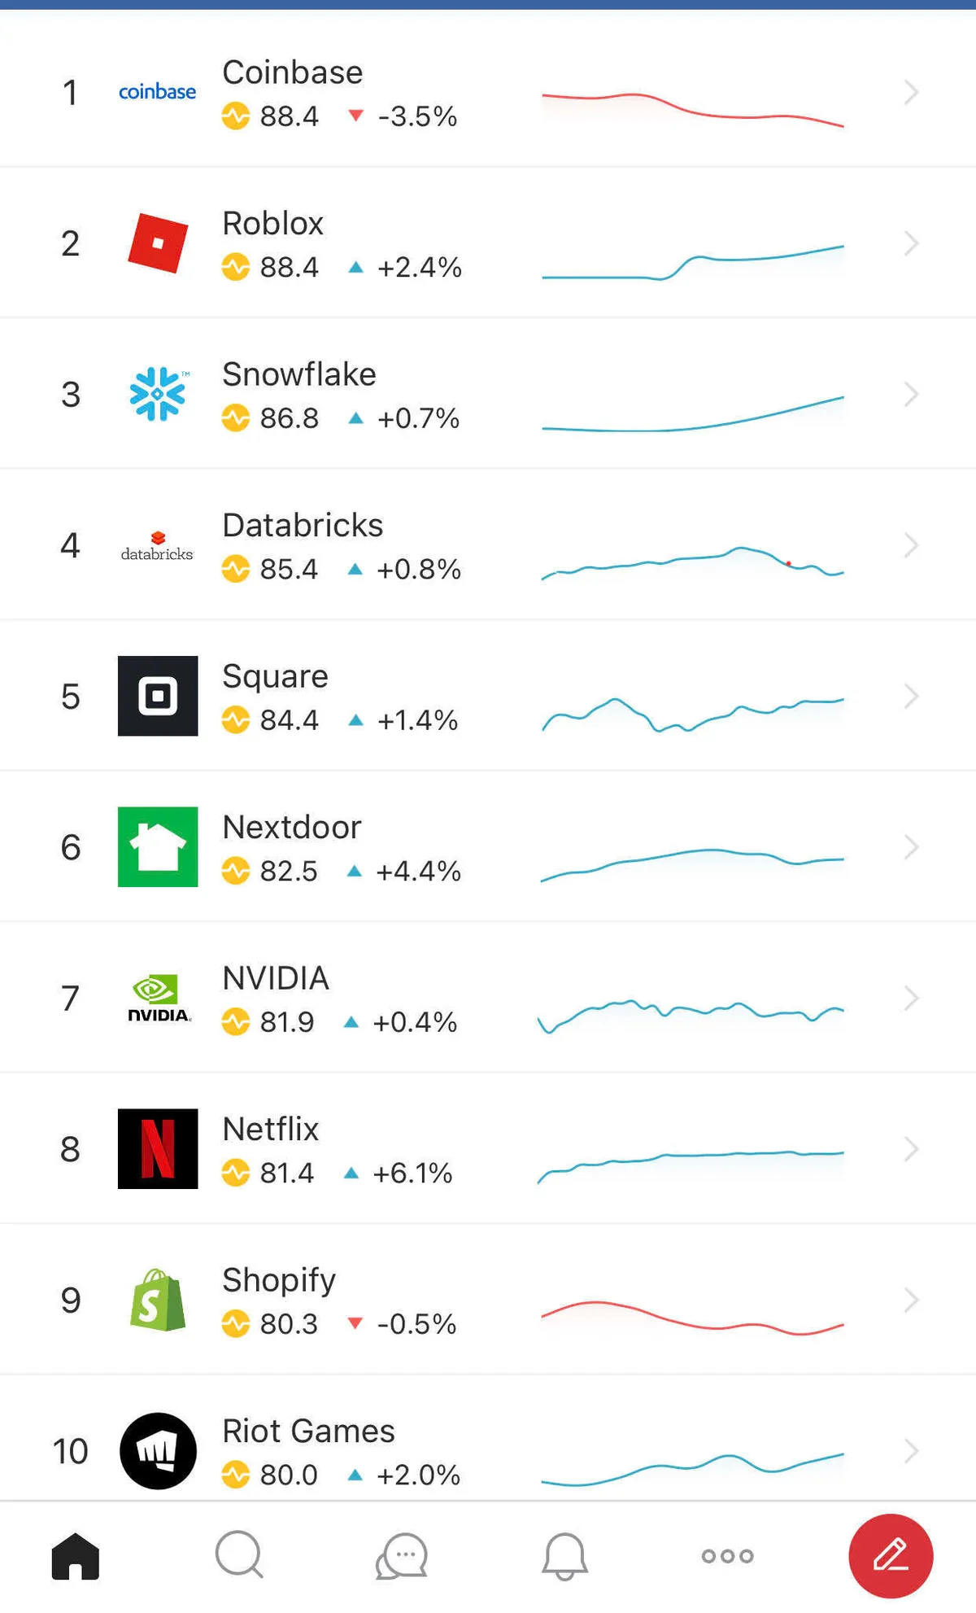Image resolution: width=976 pixels, height=1613 pixels.
Task: Tap the Riot Games fist logo
Action: pos(158,1450)
